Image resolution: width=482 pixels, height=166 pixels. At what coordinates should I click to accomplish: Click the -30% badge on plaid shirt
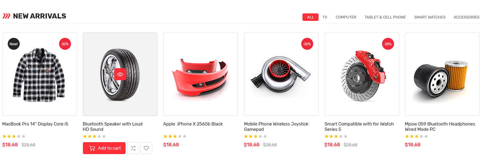click(65, 44)
